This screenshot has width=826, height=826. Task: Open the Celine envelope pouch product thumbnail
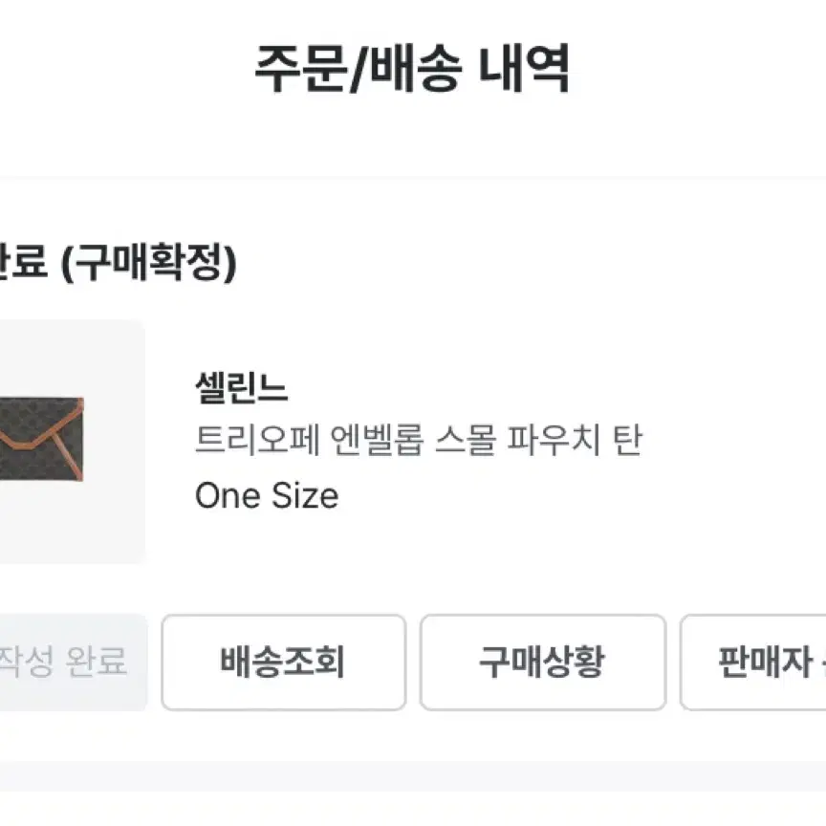(72, 442)
